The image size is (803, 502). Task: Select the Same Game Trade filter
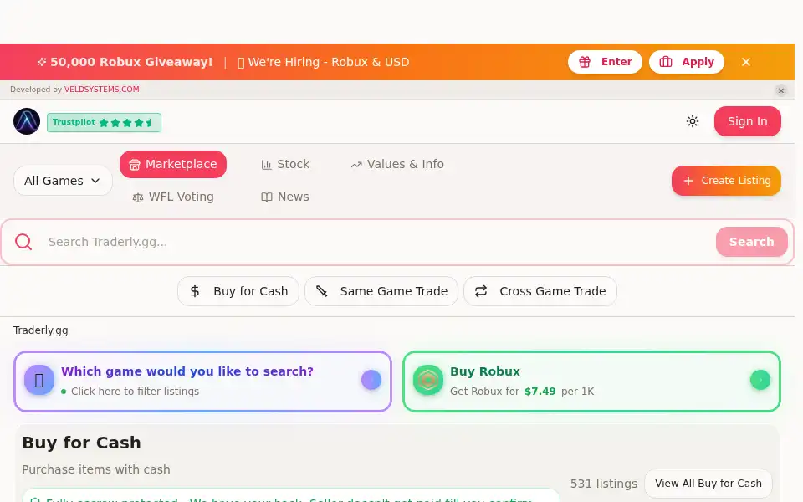click(x=381, y=291)
